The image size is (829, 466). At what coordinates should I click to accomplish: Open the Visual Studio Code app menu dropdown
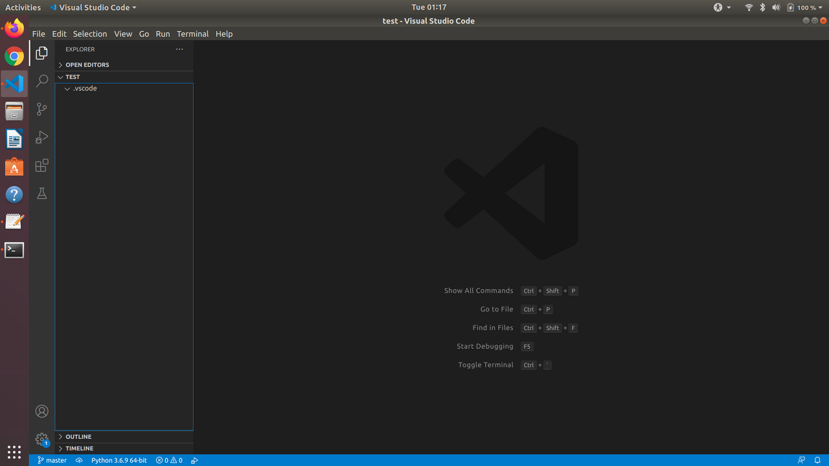[93, 7]
